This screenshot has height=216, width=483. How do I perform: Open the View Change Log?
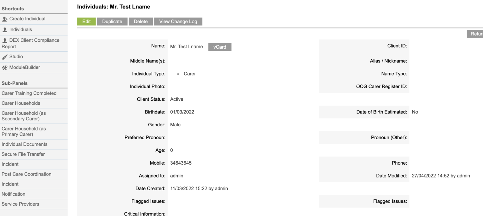[x=178, y=21]
